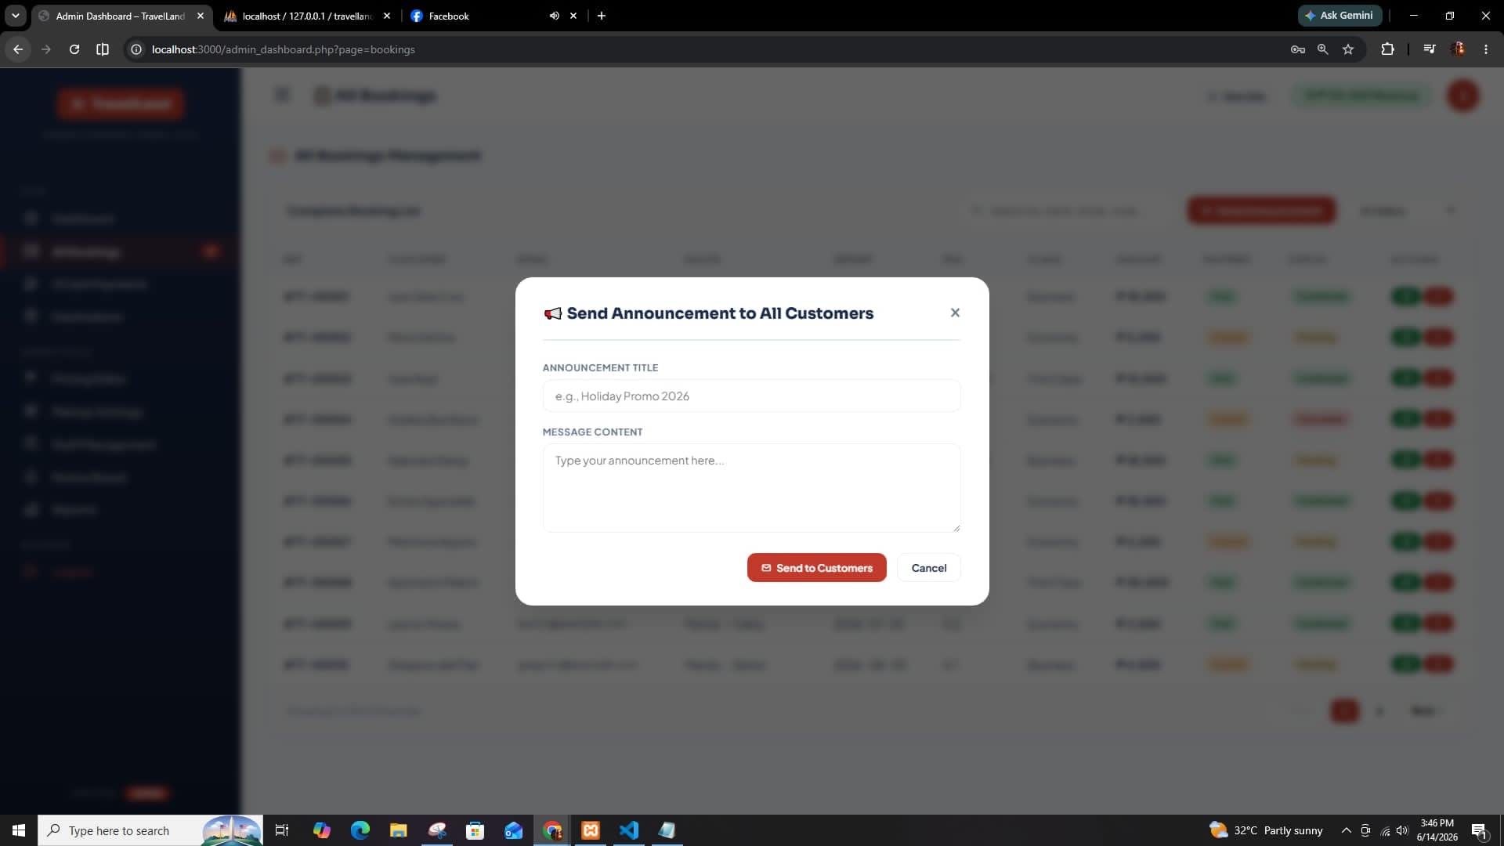Open the saved passwords key icon
Image resolution: width=1504 pixels, height=846 pixels.
[x=1298, y=49]
